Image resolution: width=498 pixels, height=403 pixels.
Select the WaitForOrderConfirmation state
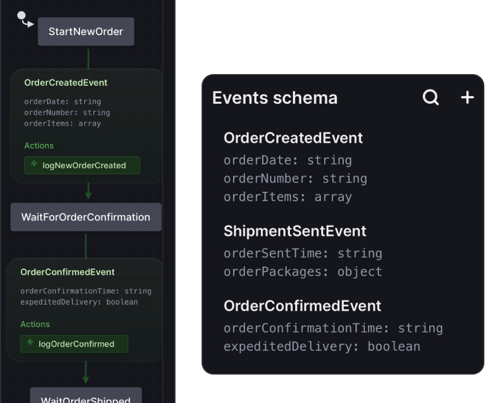(x=85, y=217)
